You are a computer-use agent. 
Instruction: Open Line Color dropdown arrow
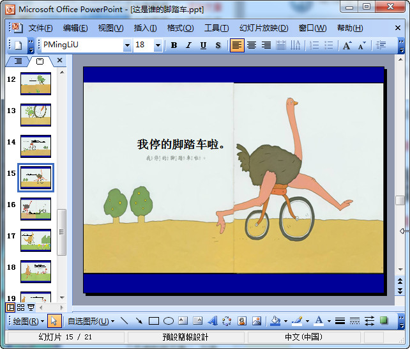coord(307,322)
